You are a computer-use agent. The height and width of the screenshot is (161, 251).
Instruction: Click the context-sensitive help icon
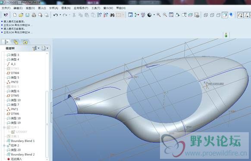6,15
